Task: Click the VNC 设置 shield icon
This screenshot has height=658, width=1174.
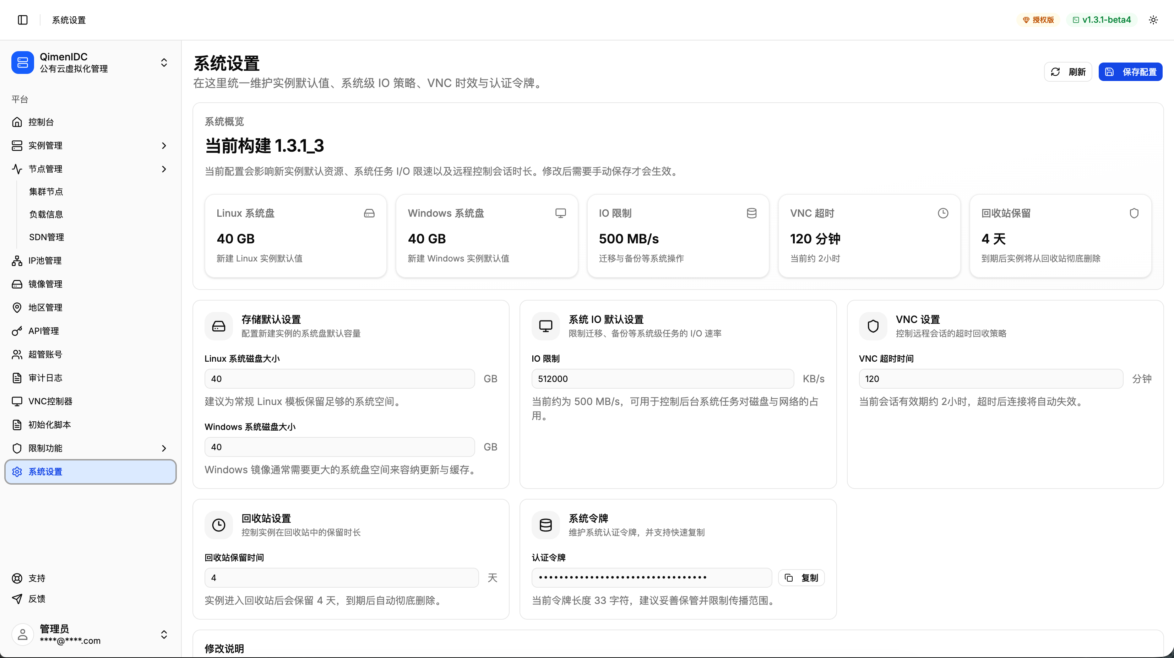Action: [873, 326]
